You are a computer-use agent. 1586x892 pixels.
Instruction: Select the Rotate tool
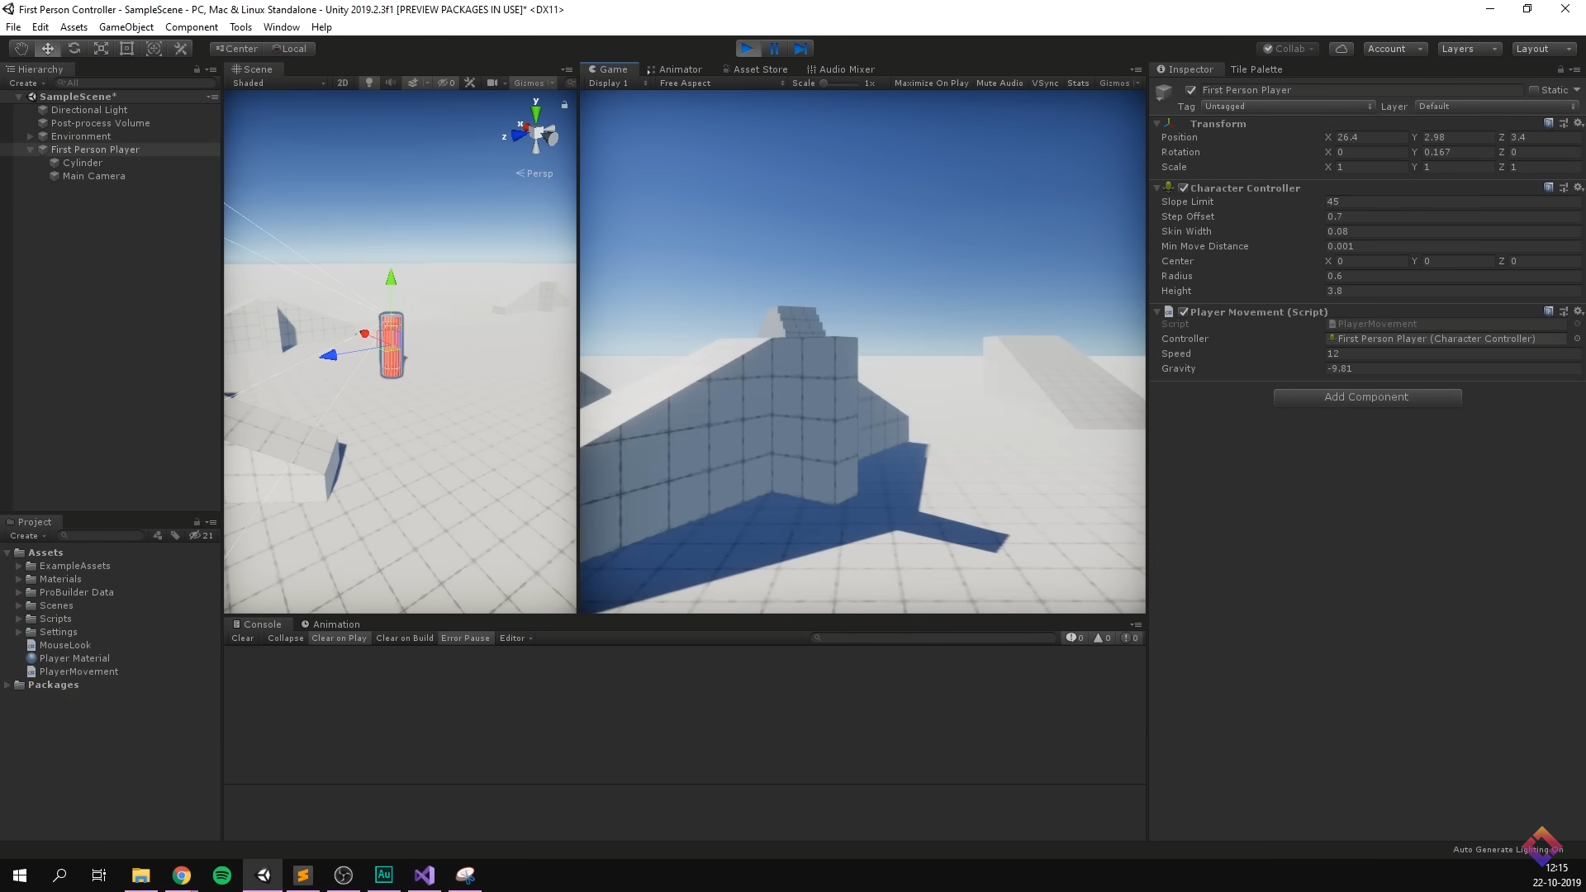pos(74,49)
